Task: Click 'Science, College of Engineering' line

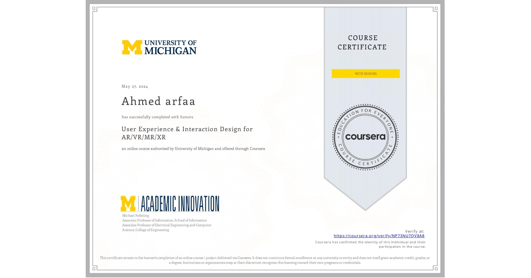Action: pos(146,230)
